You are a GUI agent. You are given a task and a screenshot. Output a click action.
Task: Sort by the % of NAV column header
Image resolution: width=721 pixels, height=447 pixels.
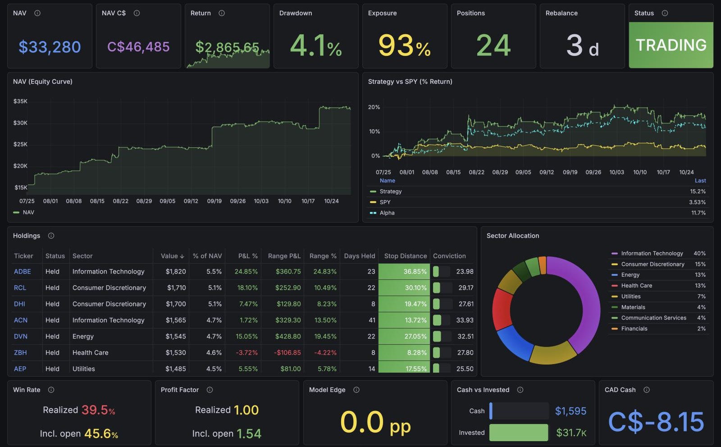pos(207,256)
